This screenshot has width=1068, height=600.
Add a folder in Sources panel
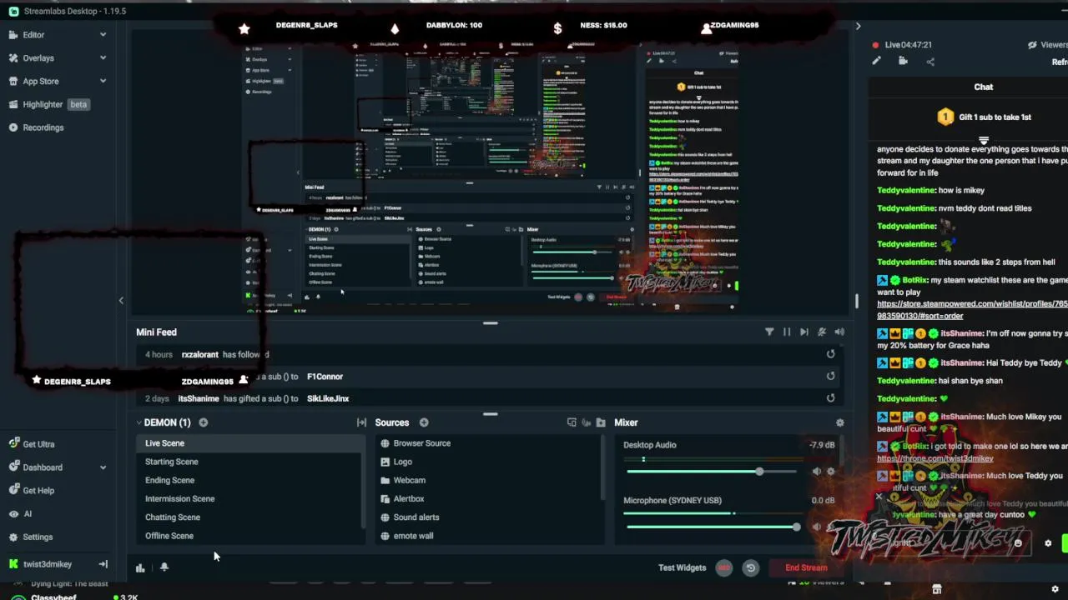click(601, 422)
